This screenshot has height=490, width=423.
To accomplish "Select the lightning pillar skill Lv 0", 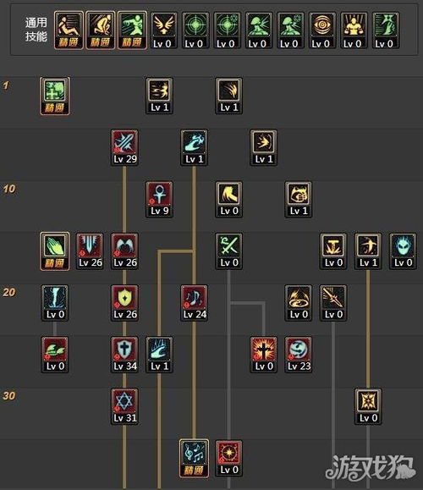I will point(55,303).
